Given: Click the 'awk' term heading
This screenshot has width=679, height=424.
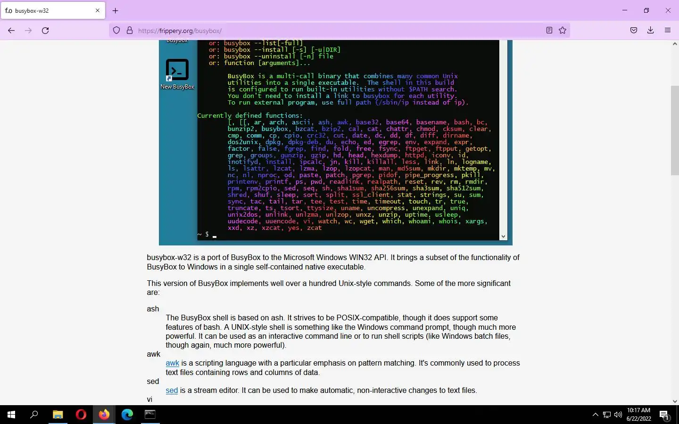Looking at the screenshot, I should point(154,354).
